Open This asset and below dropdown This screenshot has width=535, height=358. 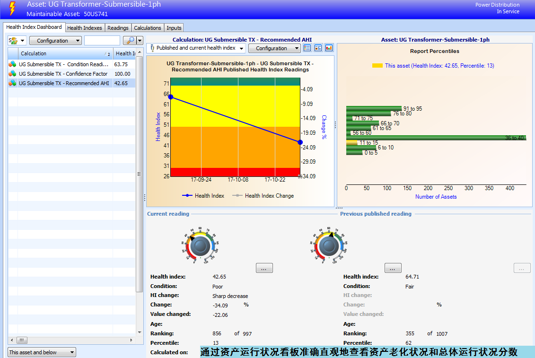42,352
